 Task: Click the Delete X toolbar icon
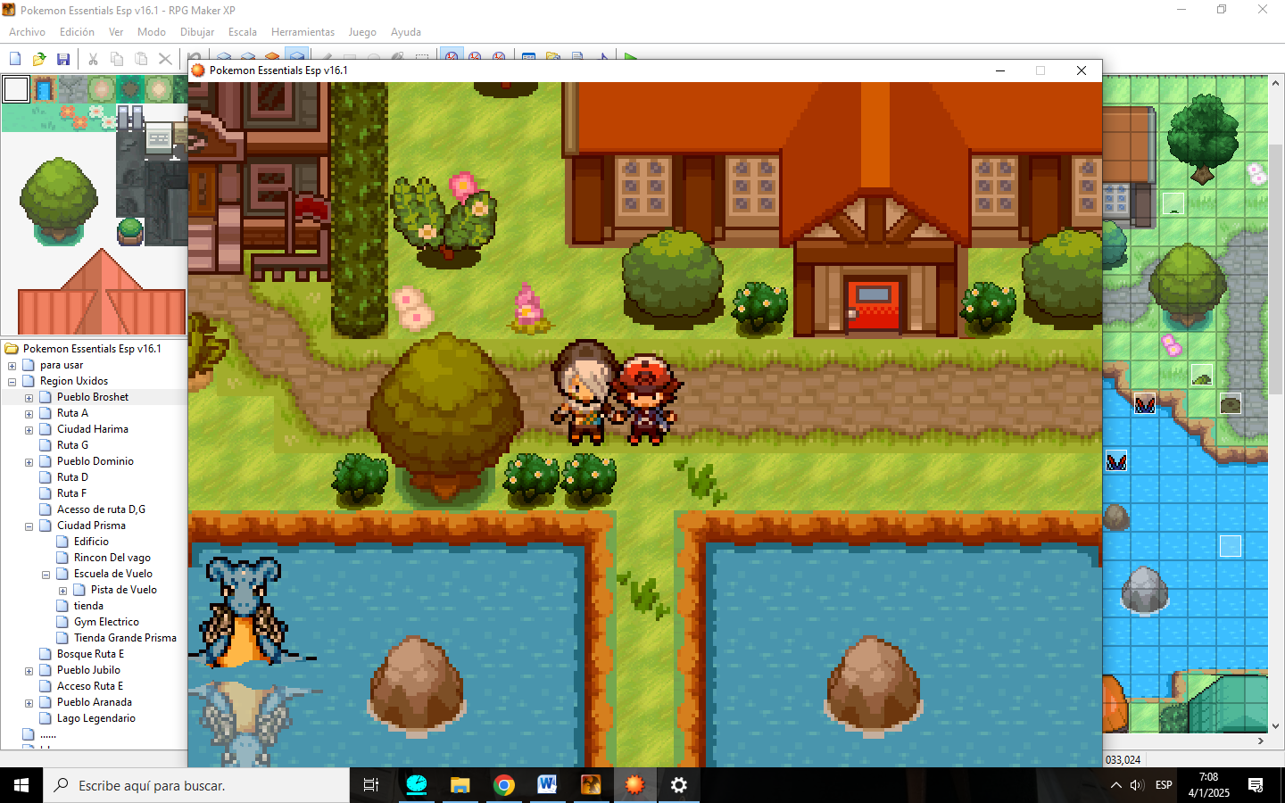click(x=165, y=59)
